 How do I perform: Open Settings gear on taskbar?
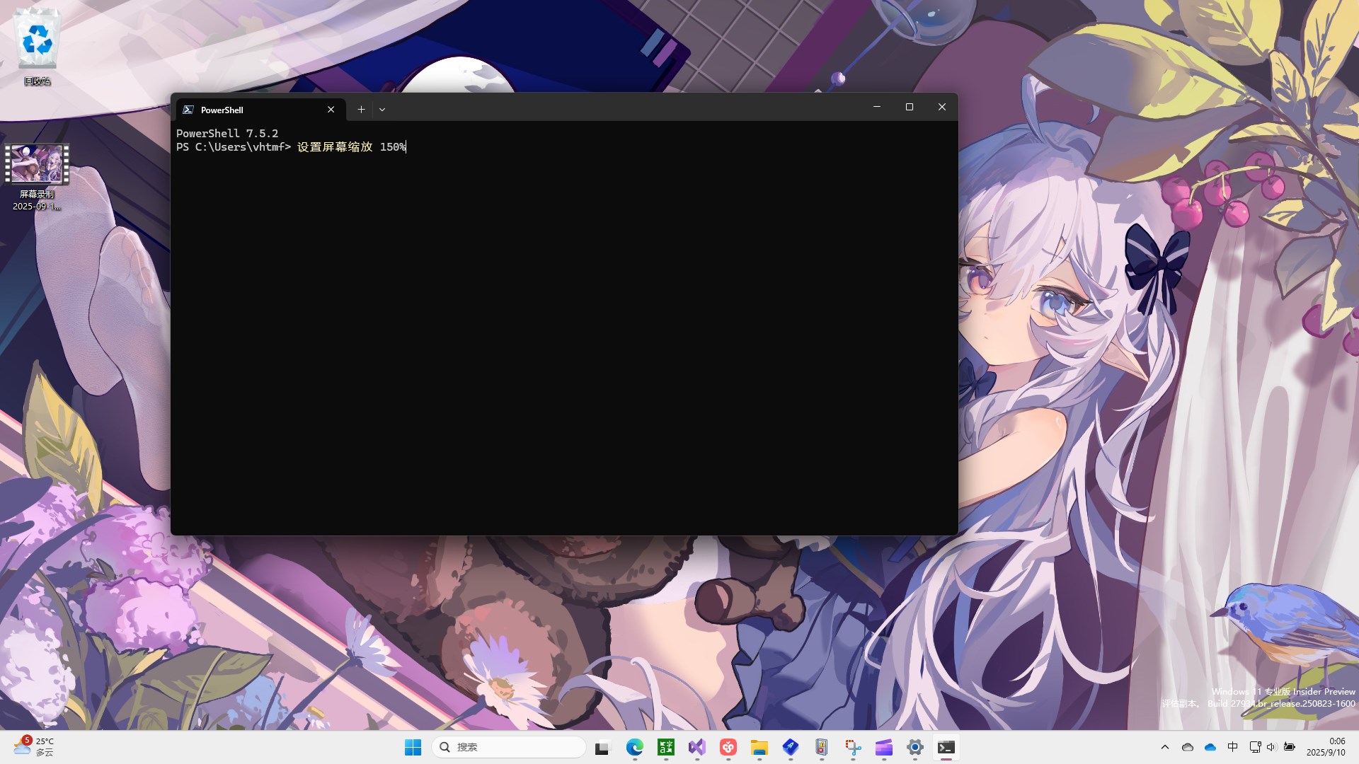coord(915,747)
